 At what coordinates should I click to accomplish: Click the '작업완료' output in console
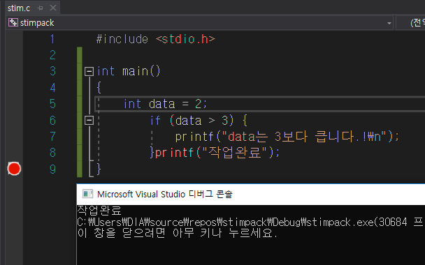pyautogui.click(x=99, y=211)
